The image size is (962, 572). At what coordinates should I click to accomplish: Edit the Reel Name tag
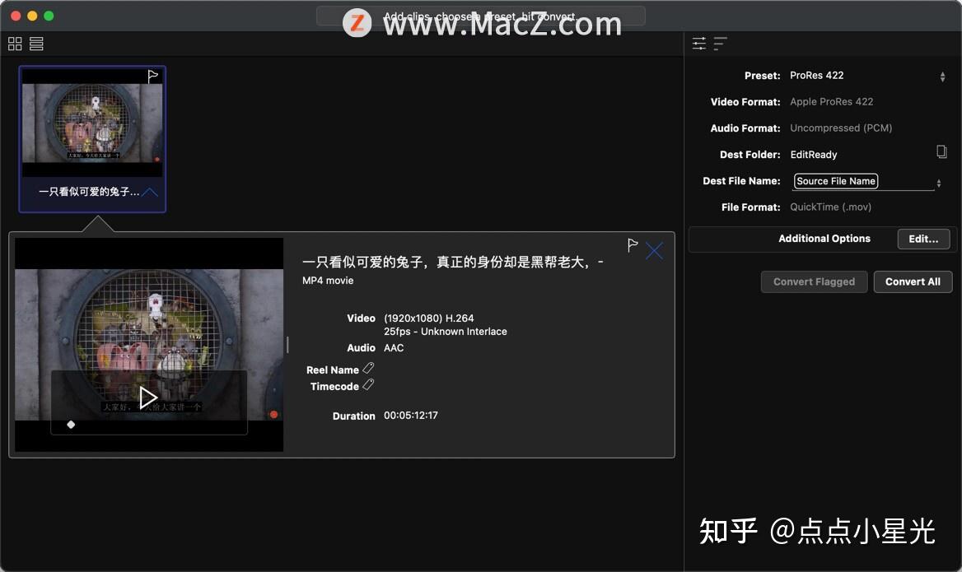369,369
